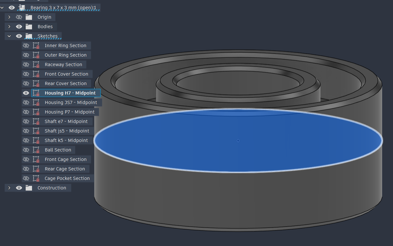This screenshot has height=246, width=393.
Task: Show the Front Cover Section sketch
Action: coord(26,74)
